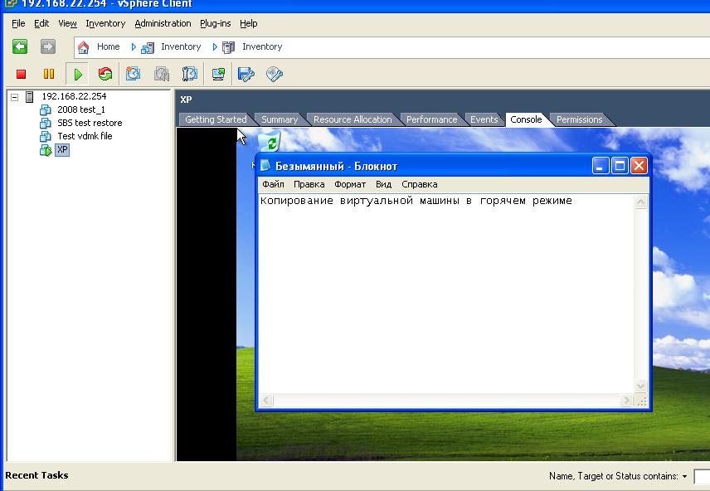Open the Snapshot Manager icon
The height and width of the screenshot is (491, 710).
point(189,74)
